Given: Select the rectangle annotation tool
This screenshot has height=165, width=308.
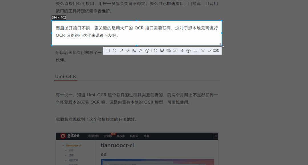Looking at the screenshot, I should 108,50.
